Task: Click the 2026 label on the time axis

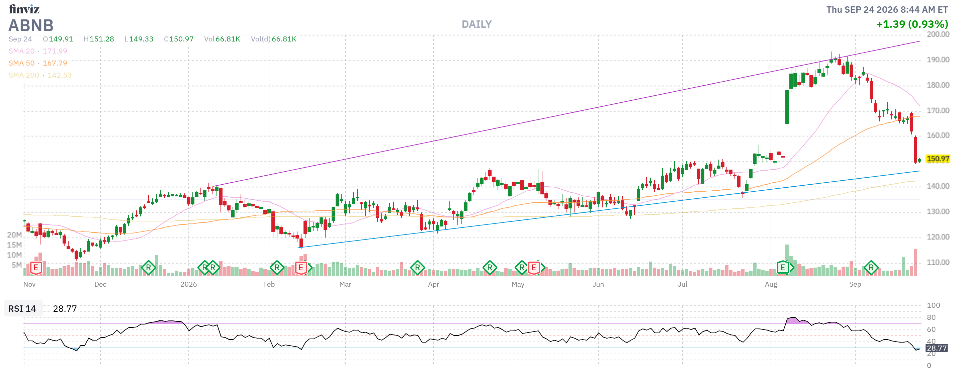Action: [188, 284]
